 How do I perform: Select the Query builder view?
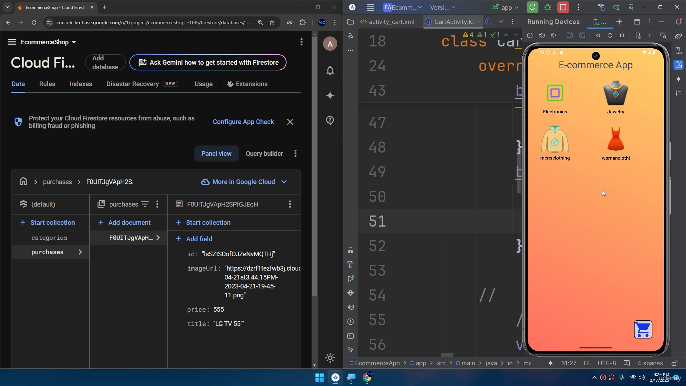click(x=264, y=154)
